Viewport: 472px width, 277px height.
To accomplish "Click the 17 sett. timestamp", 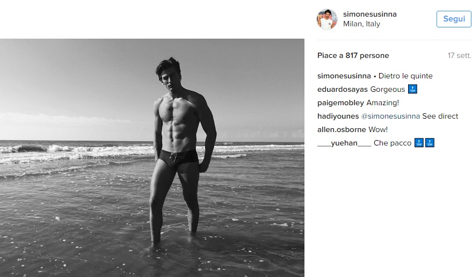I will (x=459, y=55).
